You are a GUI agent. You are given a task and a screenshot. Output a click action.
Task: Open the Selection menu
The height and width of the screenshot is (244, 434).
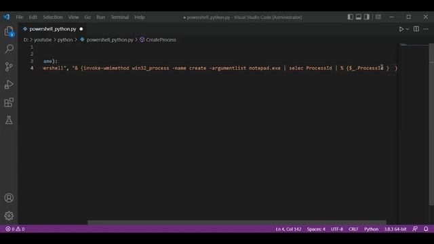pyautogui.click(x=53, y=17)
